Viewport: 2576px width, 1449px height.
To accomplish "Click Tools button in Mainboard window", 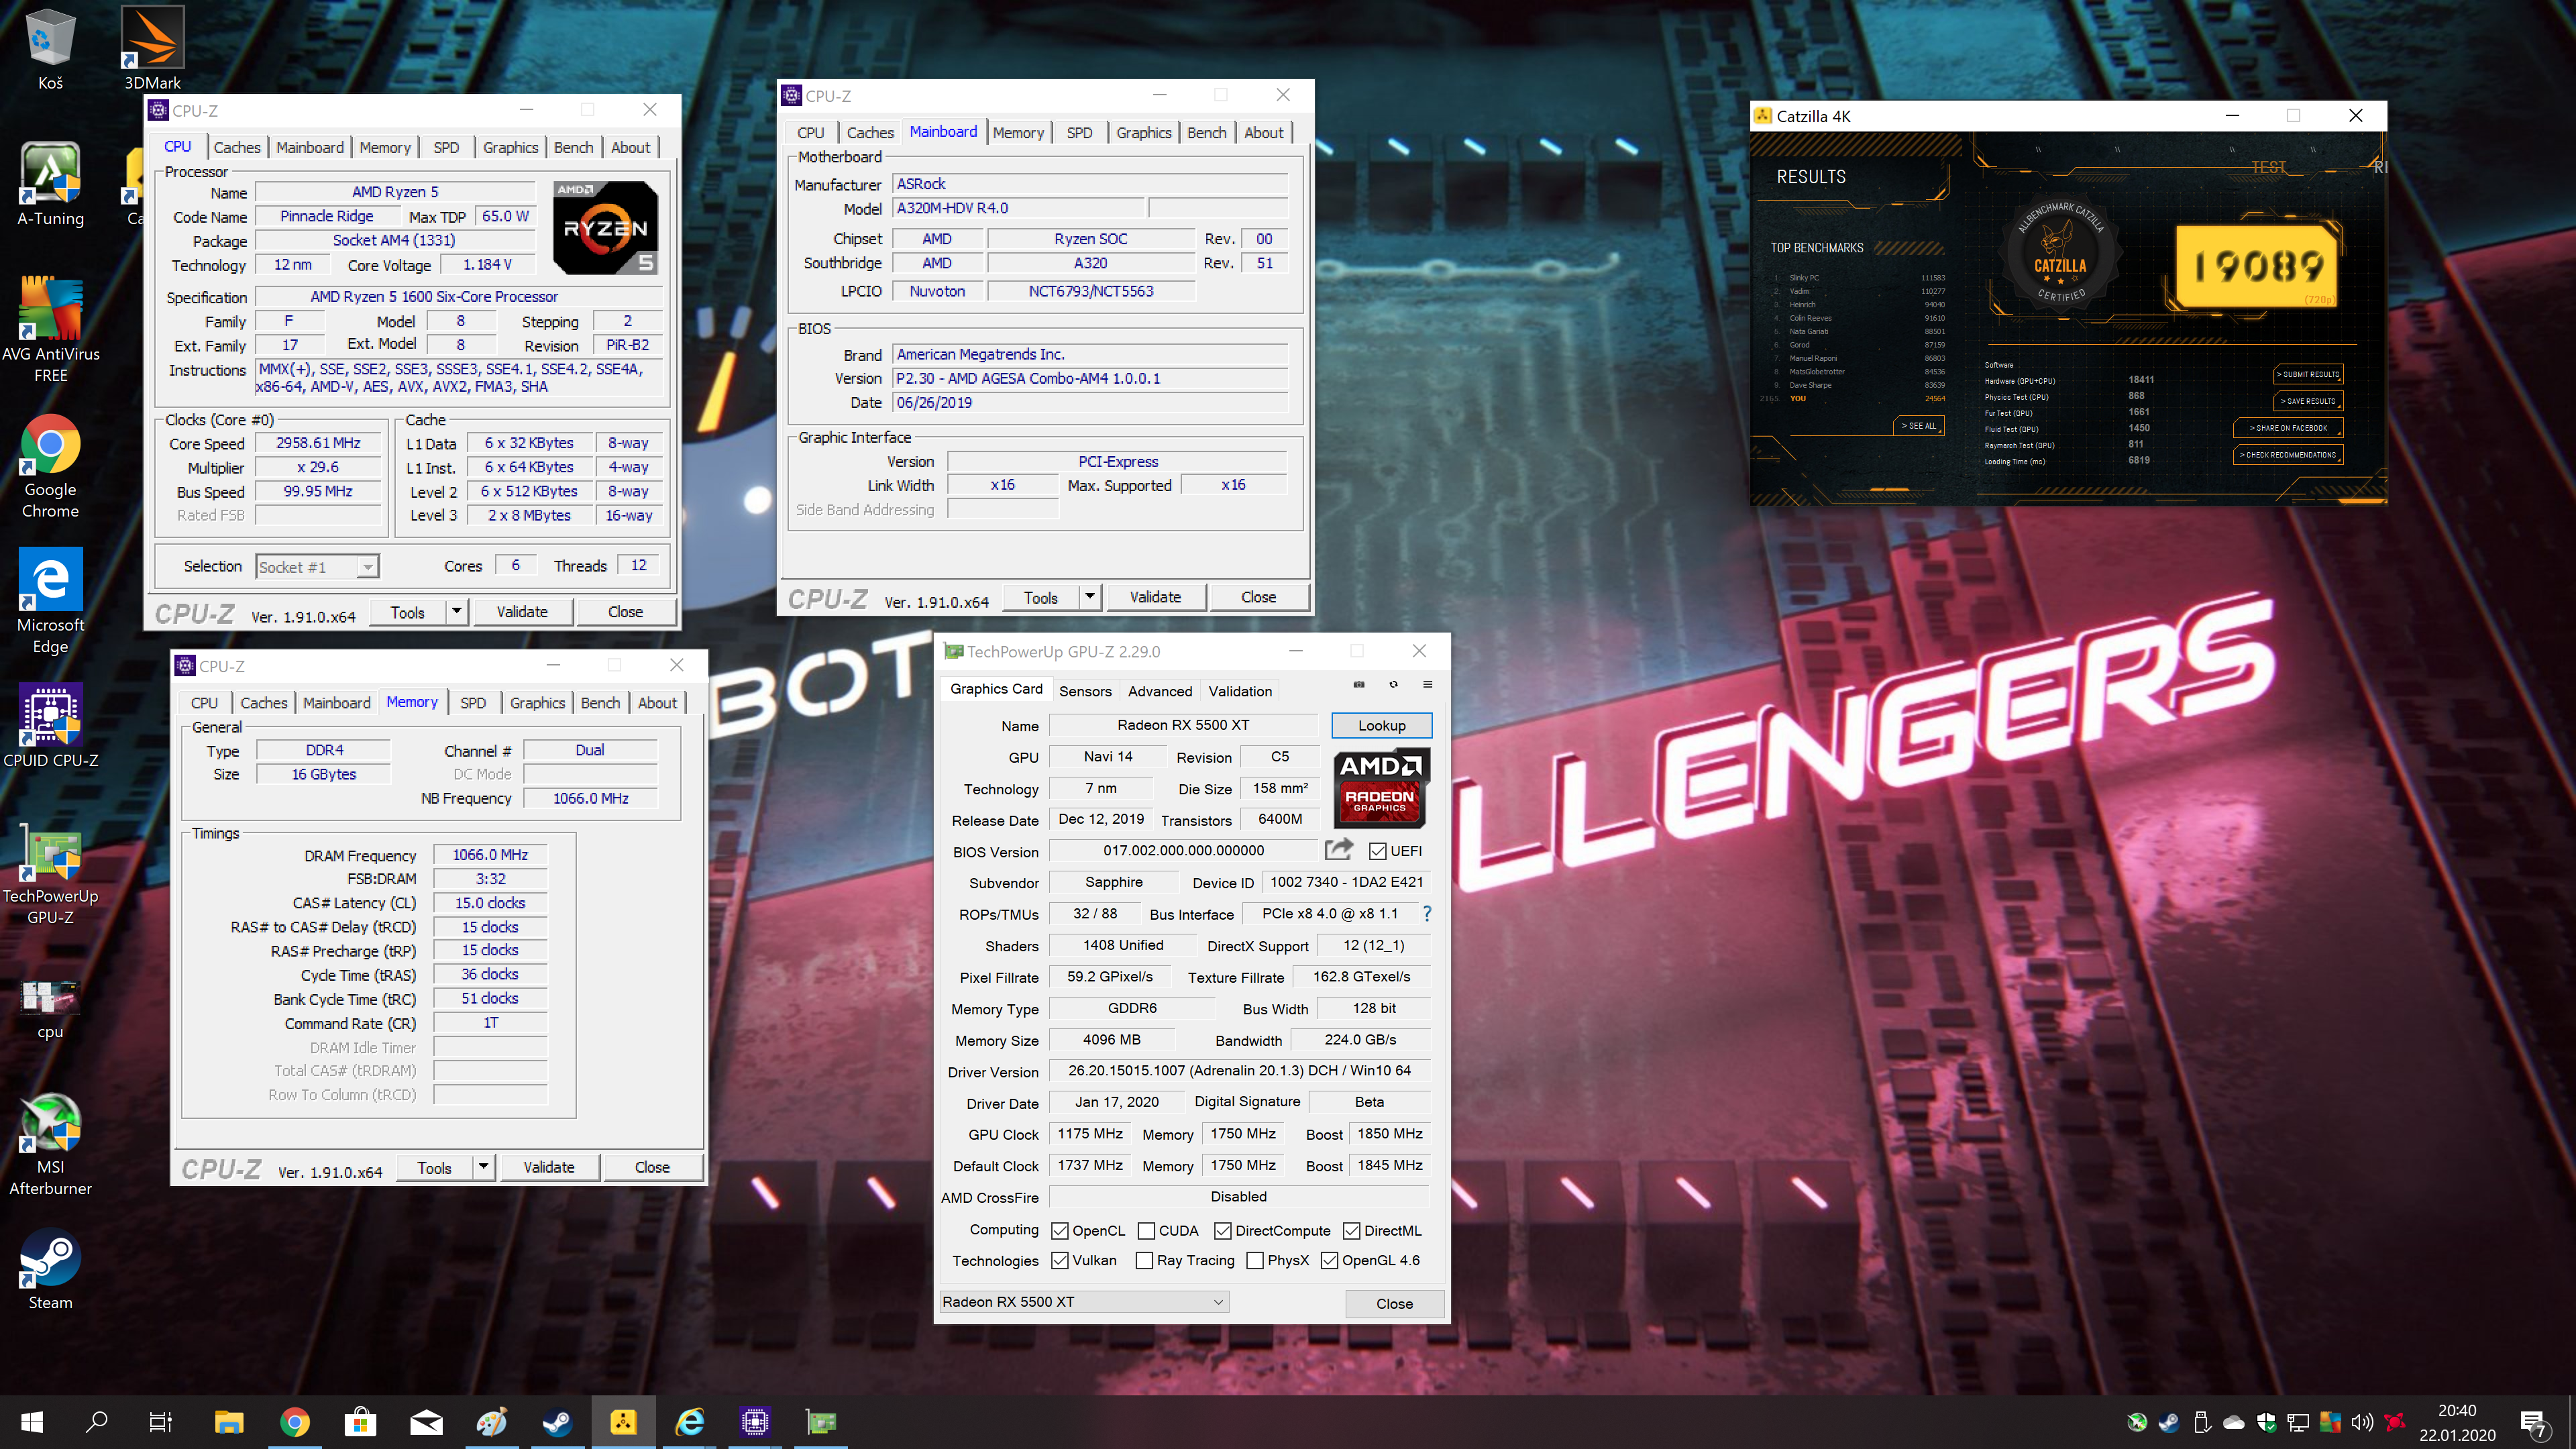I will coord(1040,597).
